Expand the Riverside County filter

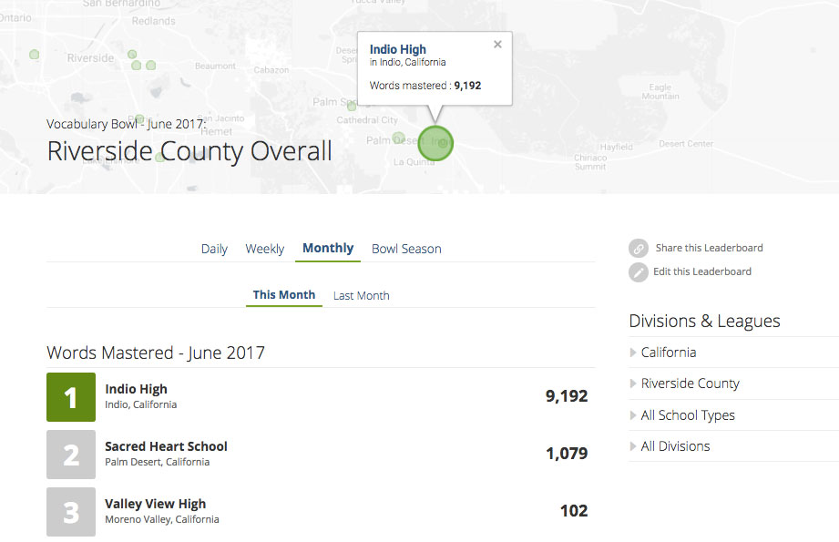[690, 383]
